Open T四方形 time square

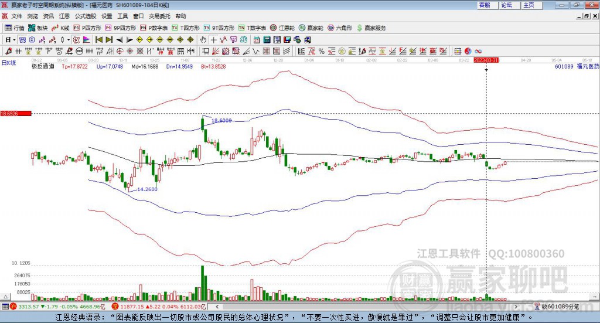point(186,28)
